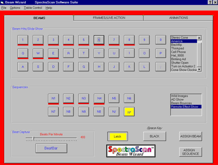
Task: Click the T beam button
Action: click(84, 53)
